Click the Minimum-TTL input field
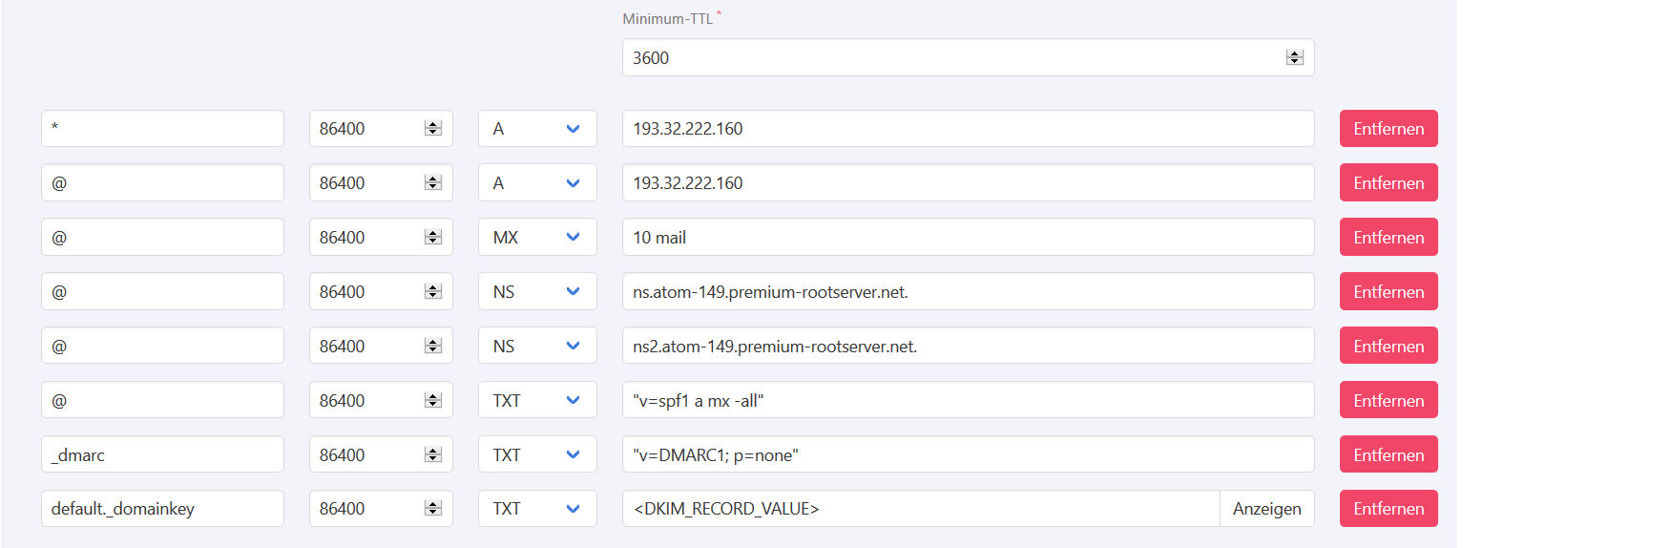 pyautogui.click(x=954, y=57)
